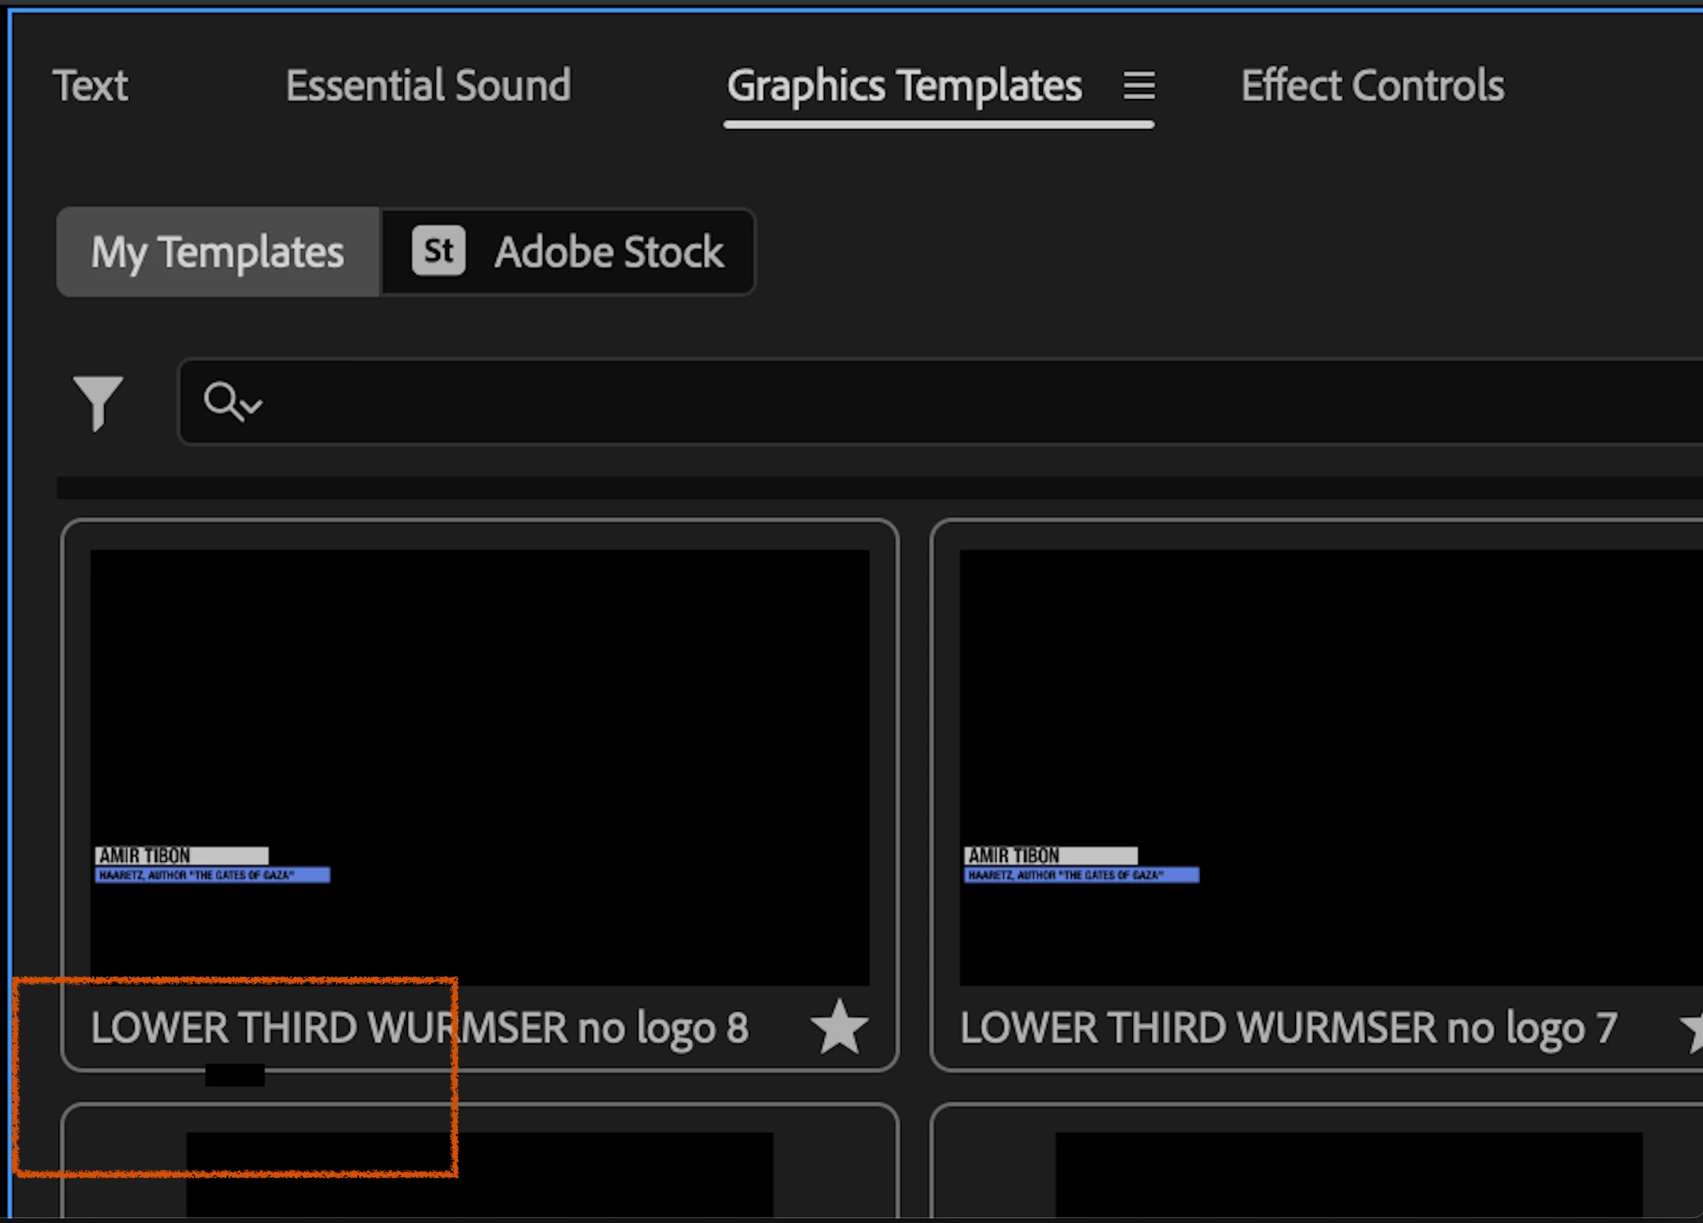
Task: Select the 'no logo 8' template thumbnail
Action: click(480, 767)
